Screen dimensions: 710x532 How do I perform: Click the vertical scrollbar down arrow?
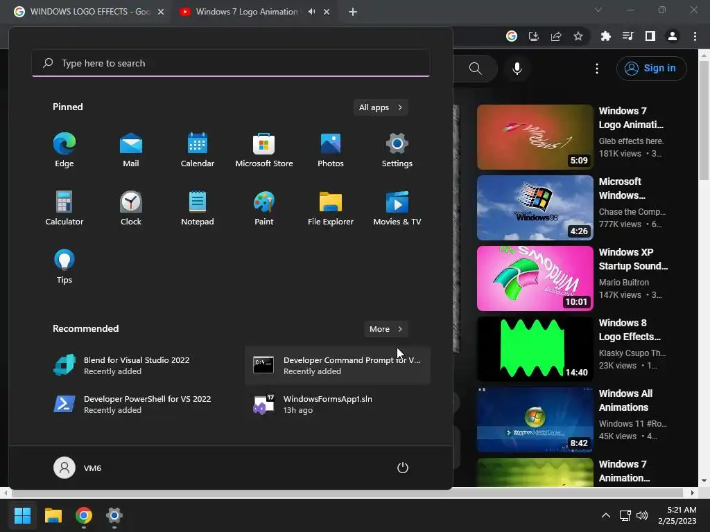click(x=704, y=481)
